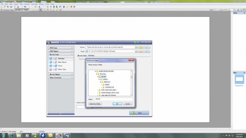Image resolution: width=246 pixels, height=138 pixels.
Task: Click the color wheel adjustment icon
Action: 64,7
